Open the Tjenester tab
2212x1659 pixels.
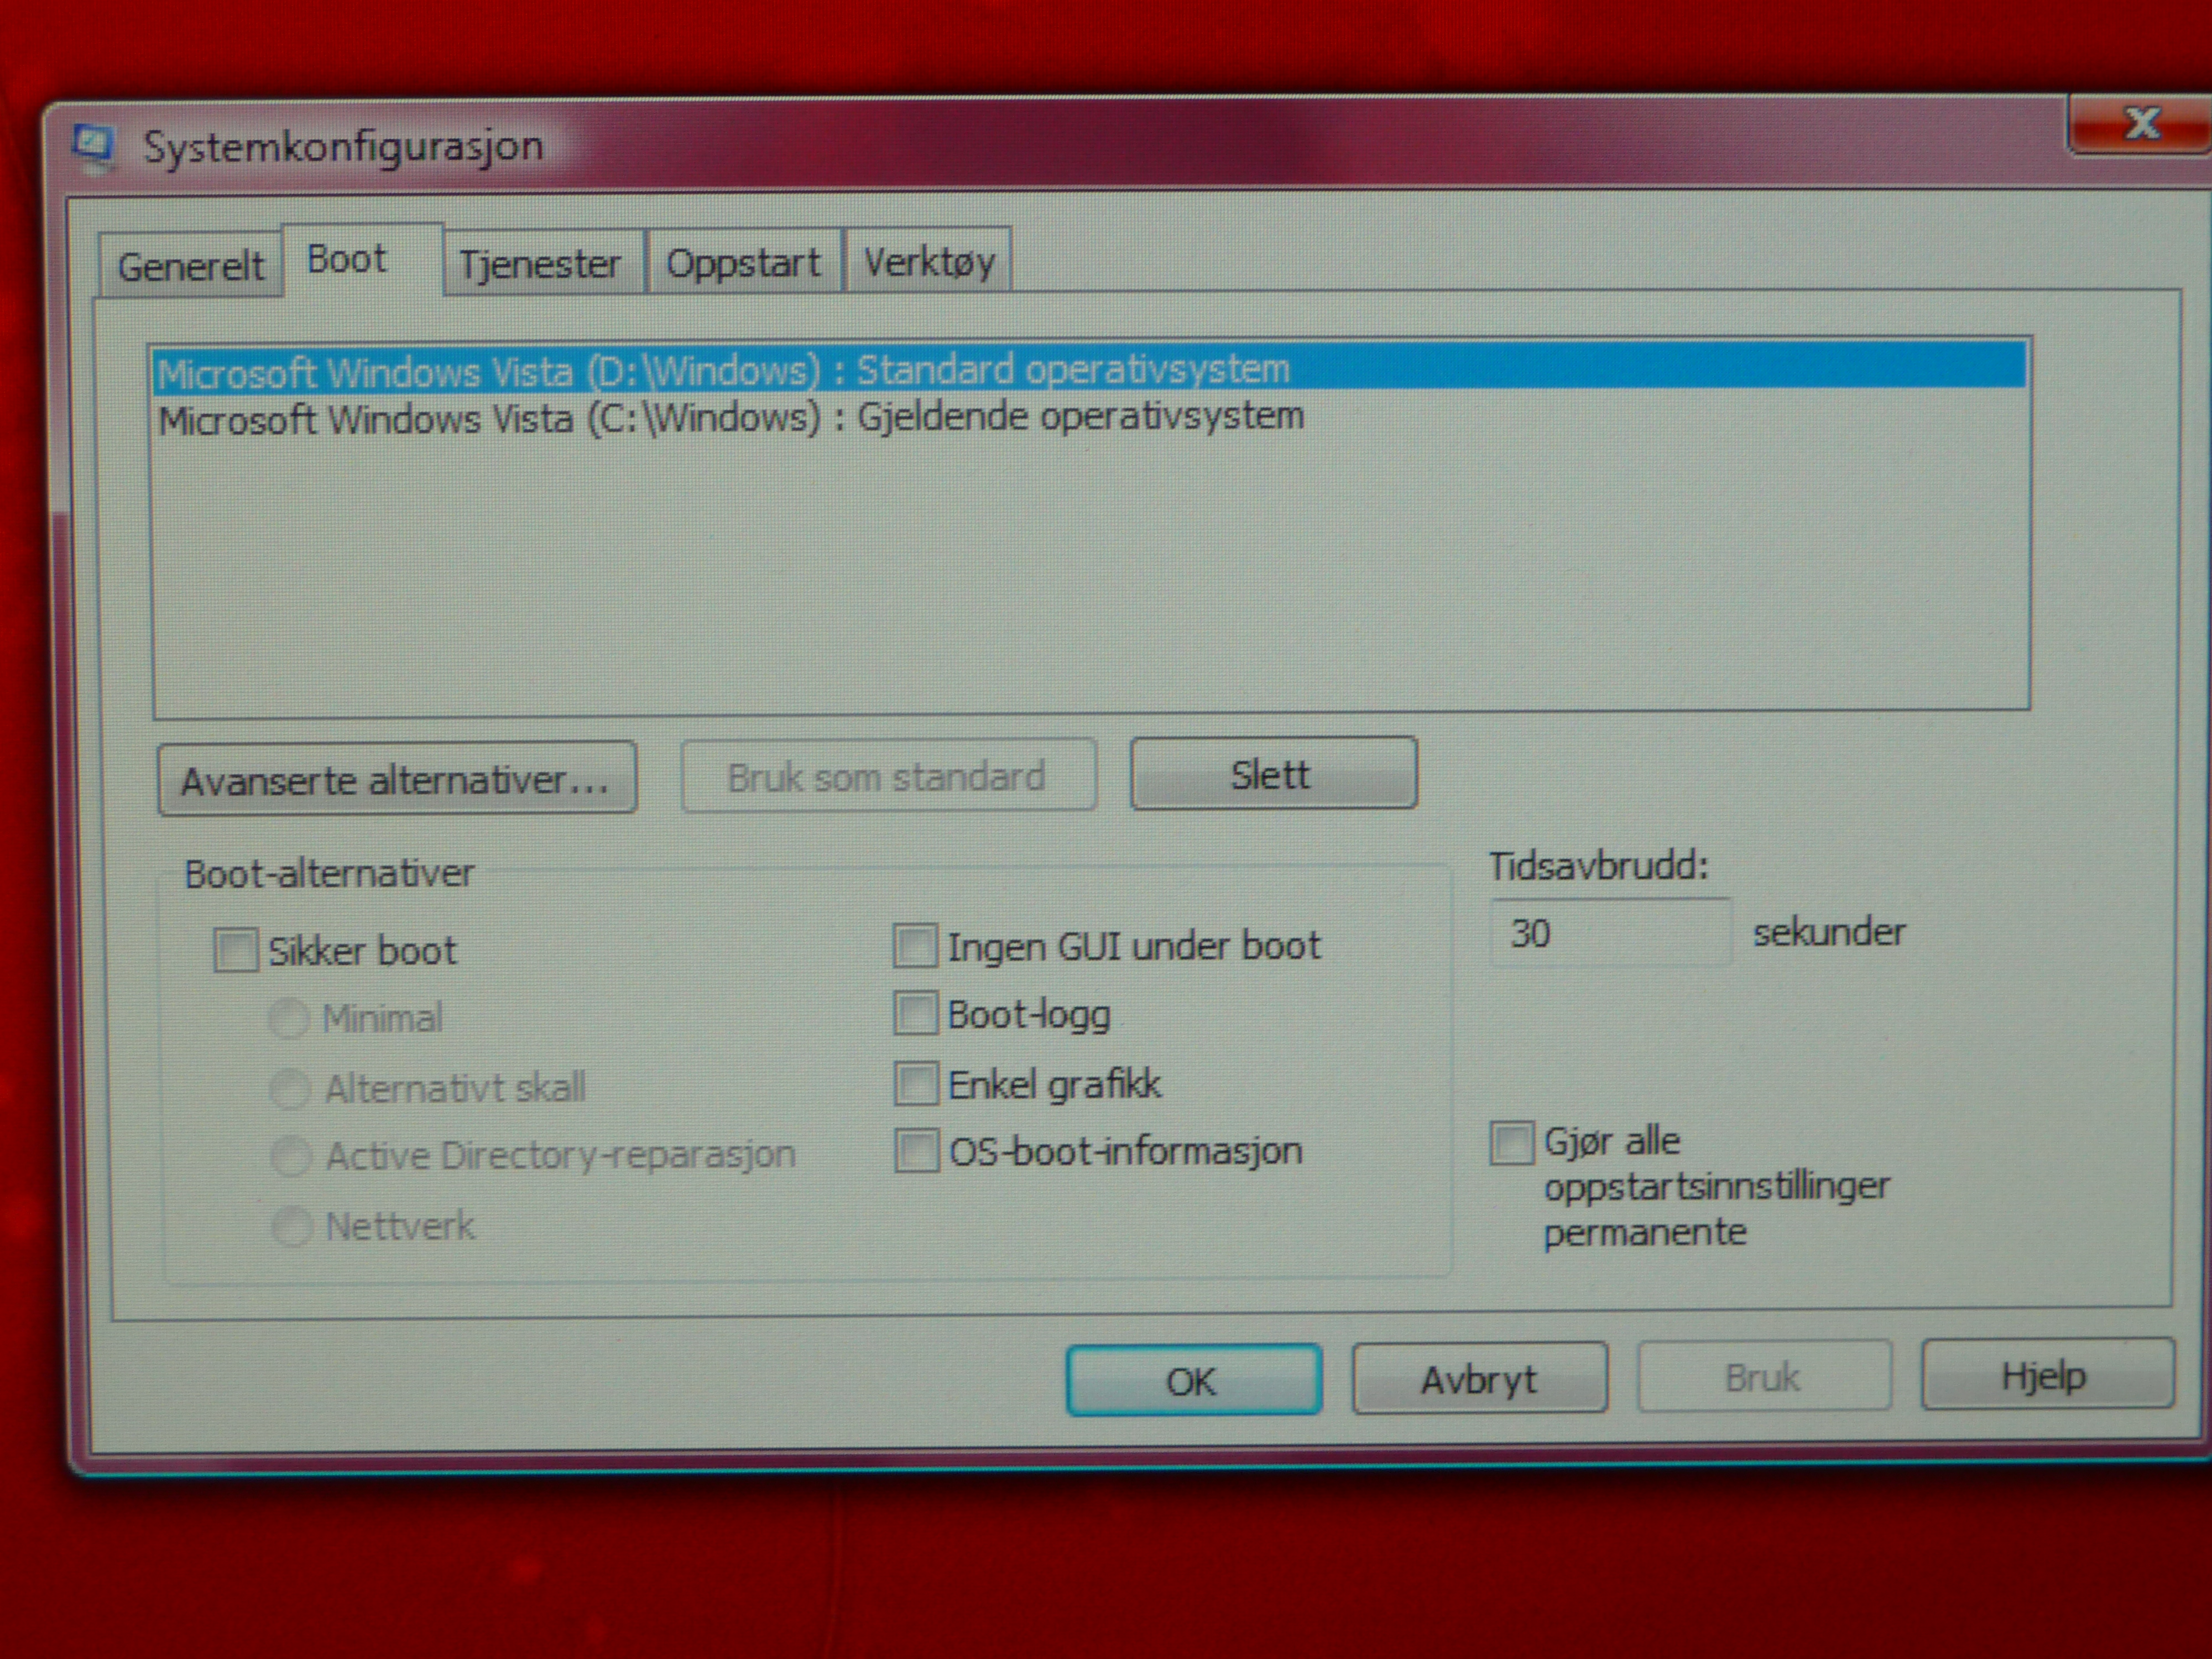pyautogui.click(x=542, y=264)
